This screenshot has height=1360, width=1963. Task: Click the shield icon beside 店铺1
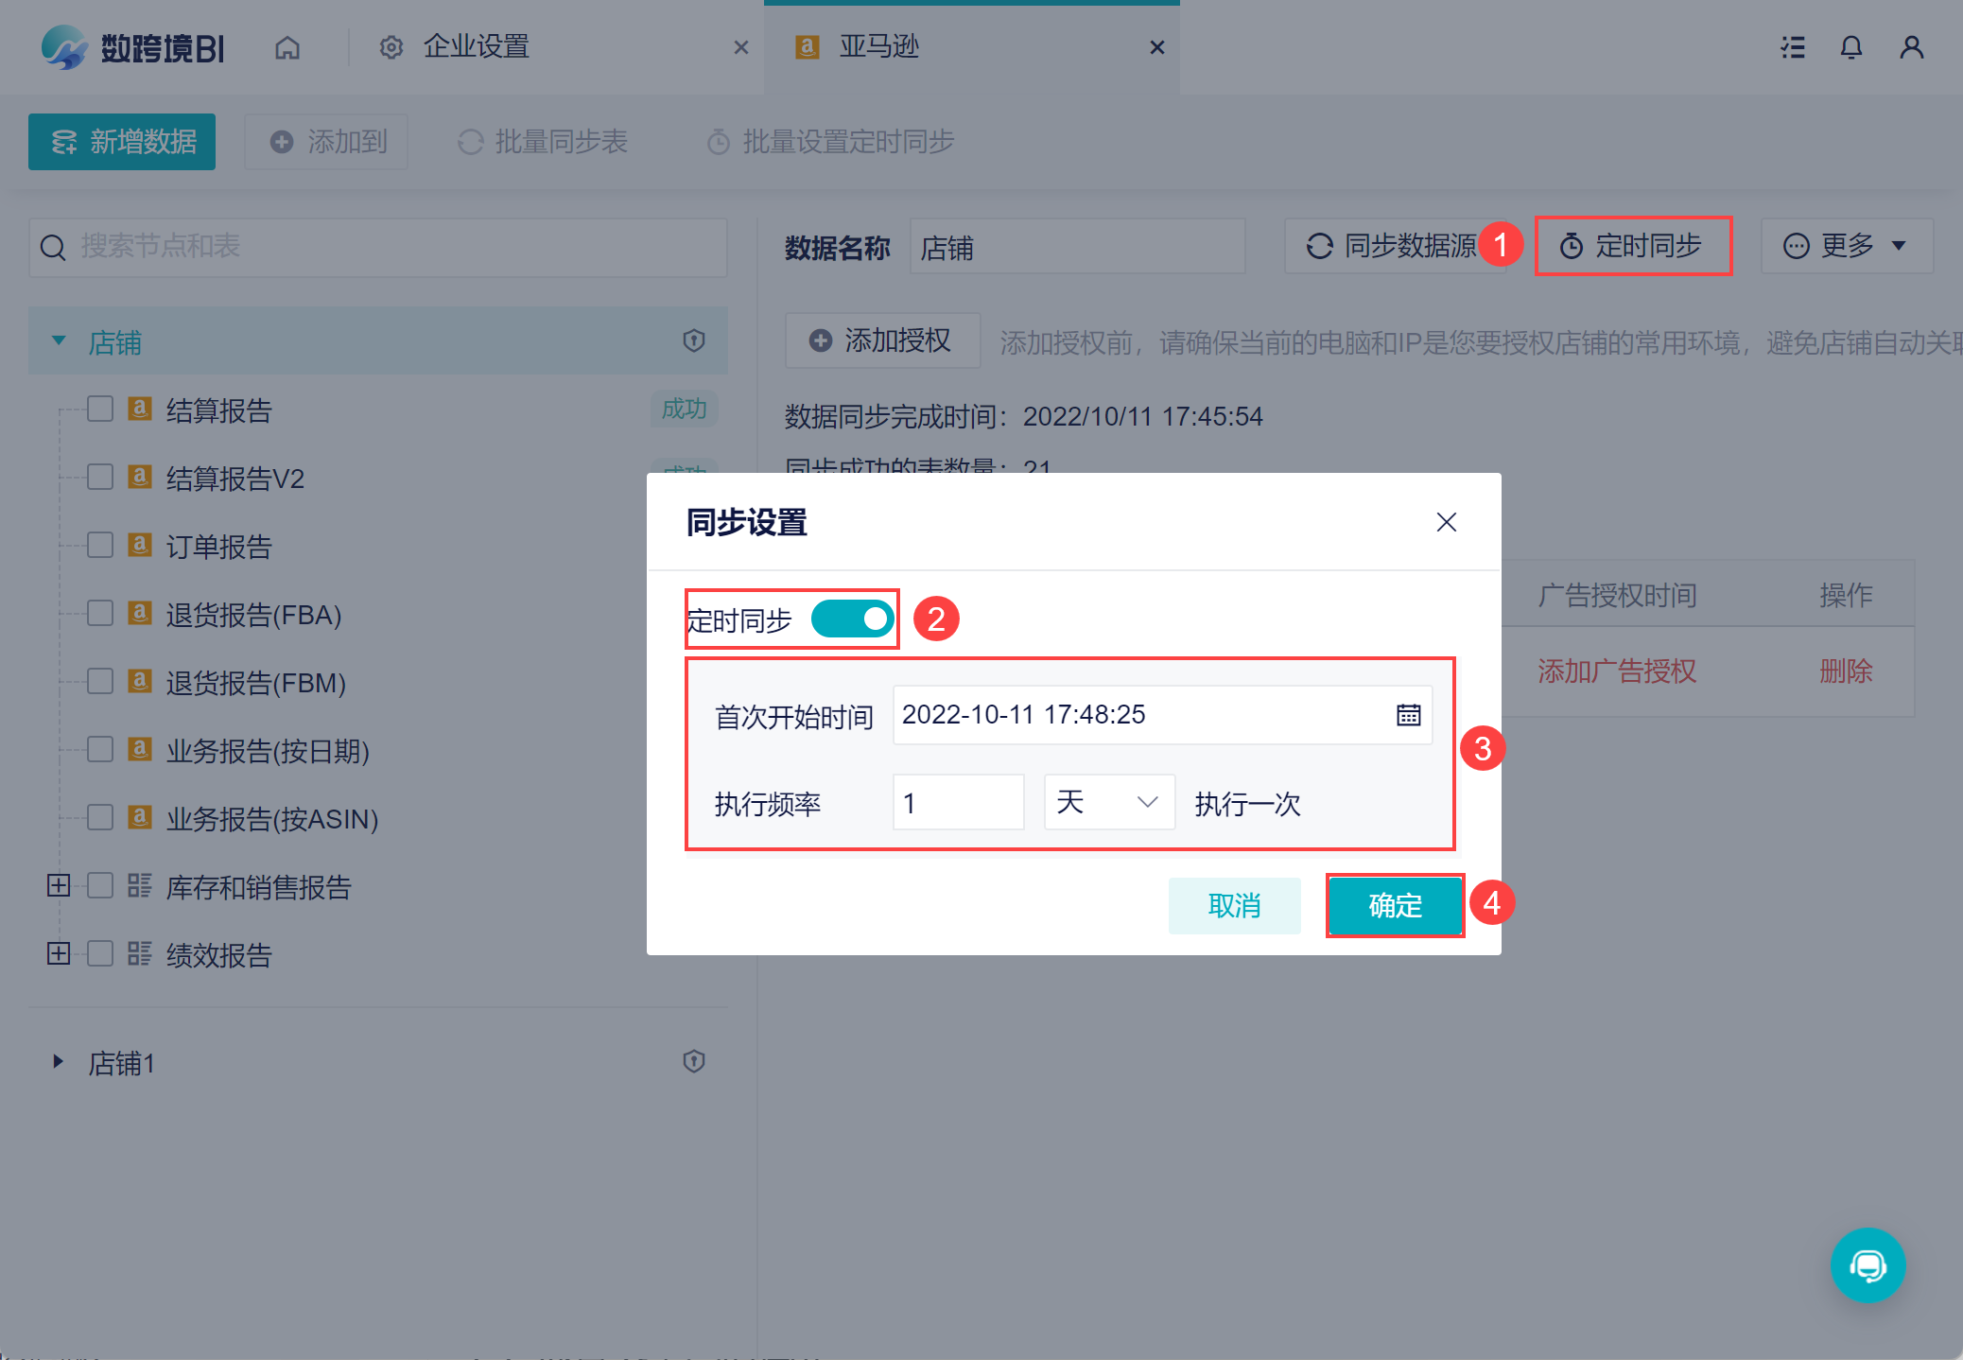pyautogui.click(x=694, y=1061)
